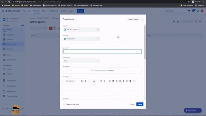
Task: Click the Jira Software logo
Action: point(13,11)
